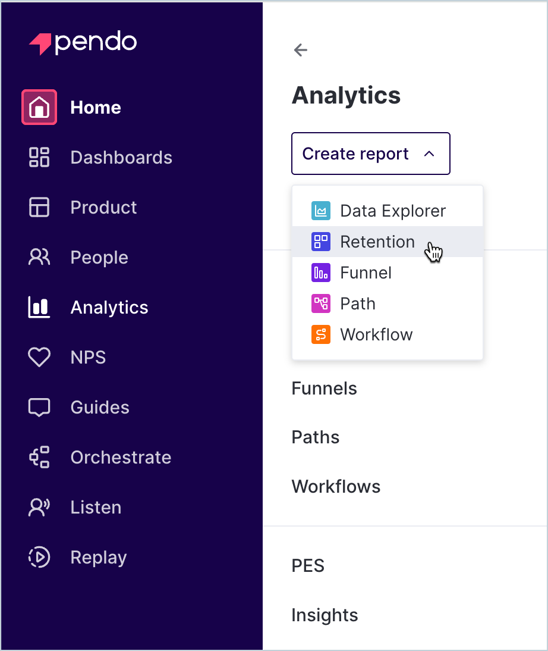Click the Orchestrate icon

(x=39, y=457)
